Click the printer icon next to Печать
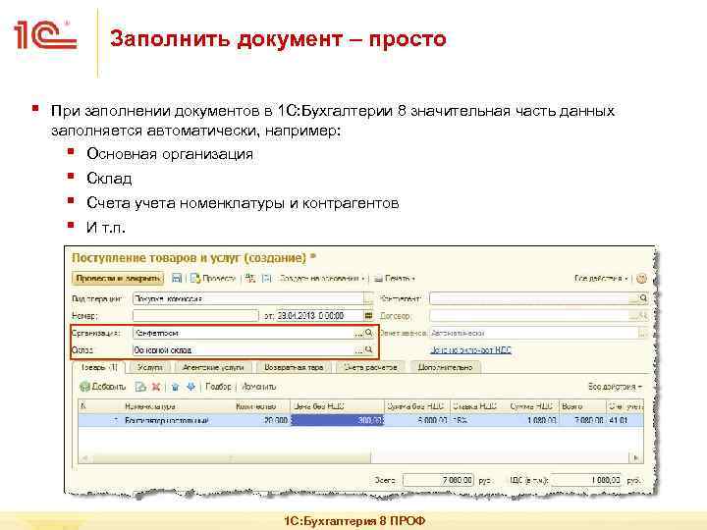Screen dimensions: 707x530 [379, 279]
